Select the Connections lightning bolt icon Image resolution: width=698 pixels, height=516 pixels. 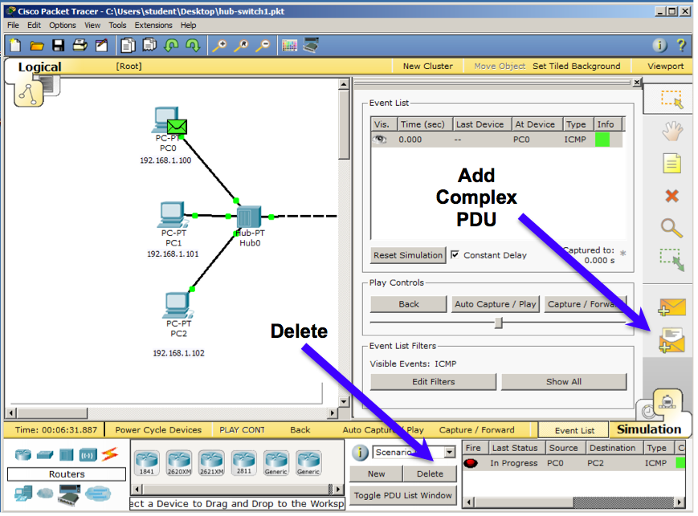[x=109, y=454]
